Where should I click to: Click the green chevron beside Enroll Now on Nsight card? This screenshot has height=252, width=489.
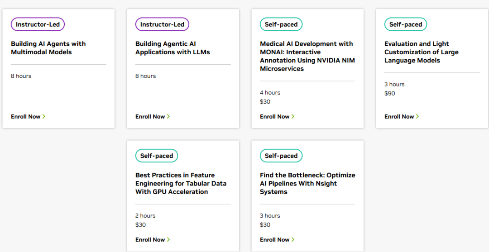tap(293, 240)
